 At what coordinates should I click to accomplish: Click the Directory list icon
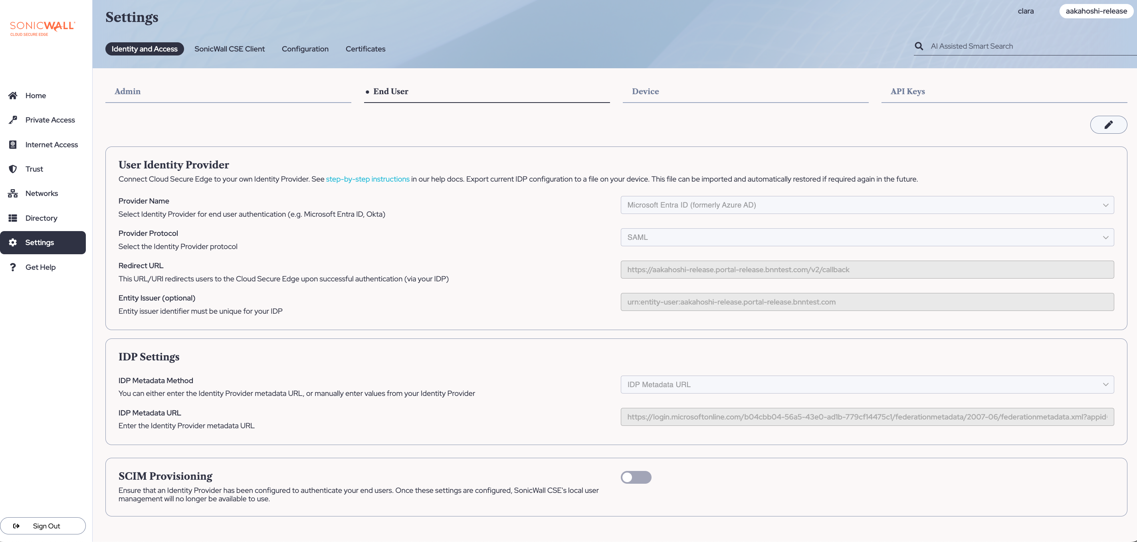[13, 218]
